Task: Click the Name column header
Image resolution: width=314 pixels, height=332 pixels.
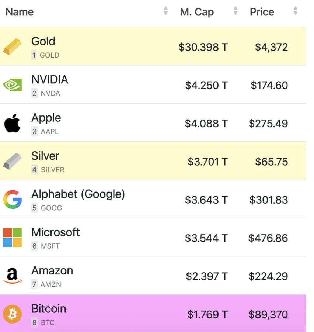Action: tap(20, 12)
